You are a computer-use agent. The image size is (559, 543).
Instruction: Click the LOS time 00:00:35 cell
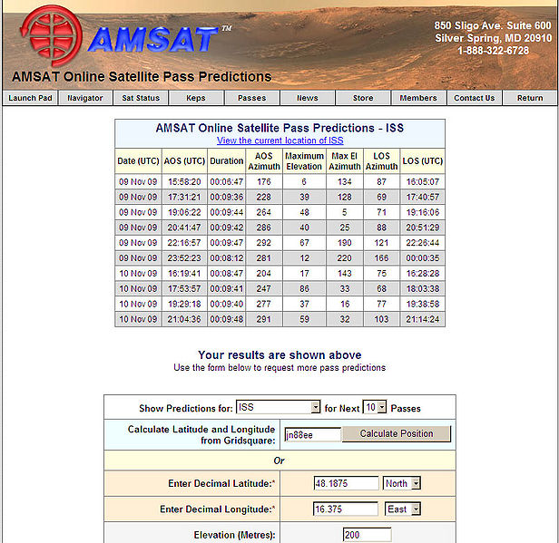pos(423,258)
